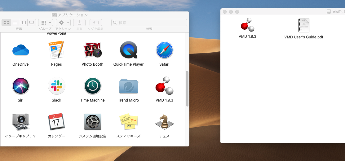Switch Finder to column view

point(23,22)
